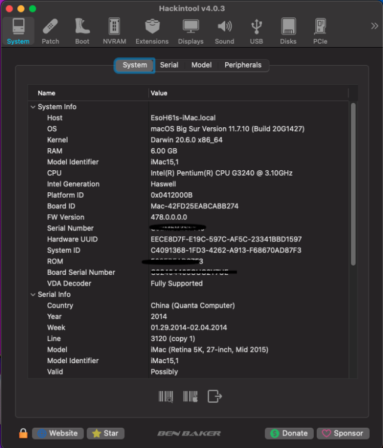This screenshot has width=383, height=448.
Task: Click the Country value 'China (Quanta Computer)'
Action: coord(192,306)
